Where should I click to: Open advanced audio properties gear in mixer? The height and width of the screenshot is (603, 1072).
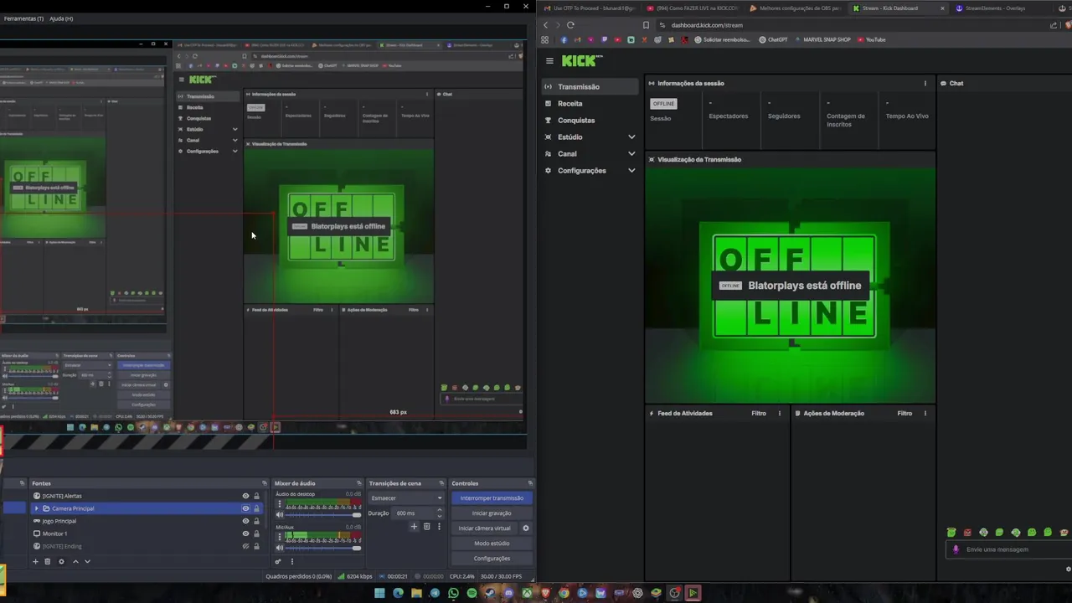click(278, 561)
